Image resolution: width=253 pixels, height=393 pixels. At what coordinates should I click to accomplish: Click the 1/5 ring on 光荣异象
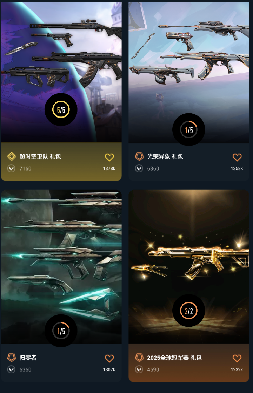click(x=188, y=129)
